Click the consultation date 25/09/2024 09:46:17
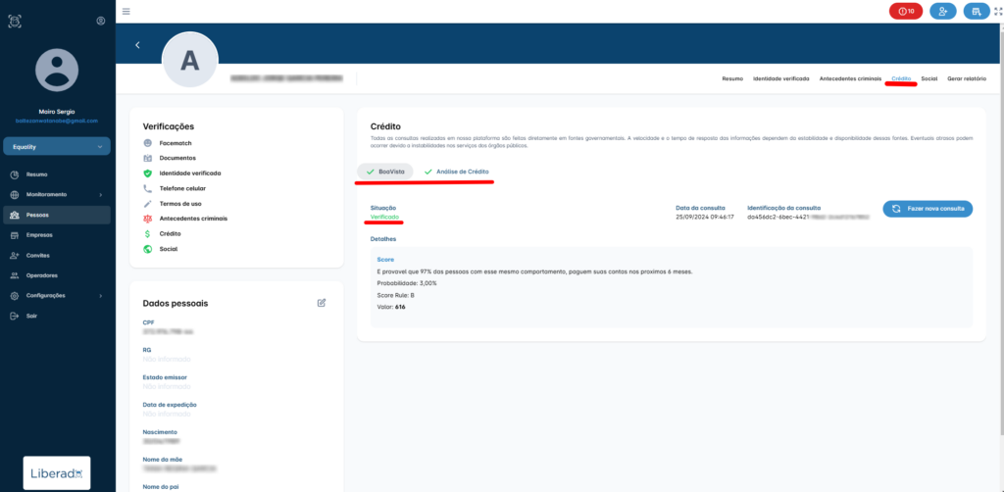This screenshot has width=1004, height=492. point(704,218)
